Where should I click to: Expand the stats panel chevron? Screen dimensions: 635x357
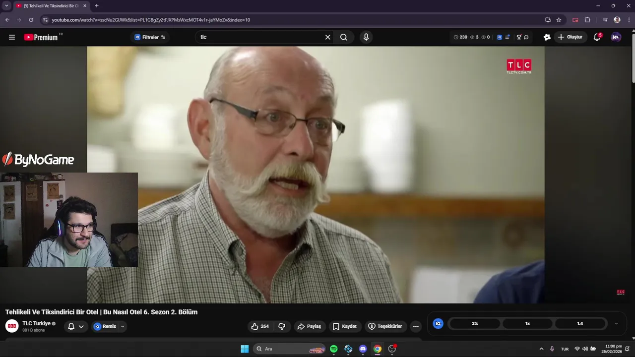coord(616,323)
